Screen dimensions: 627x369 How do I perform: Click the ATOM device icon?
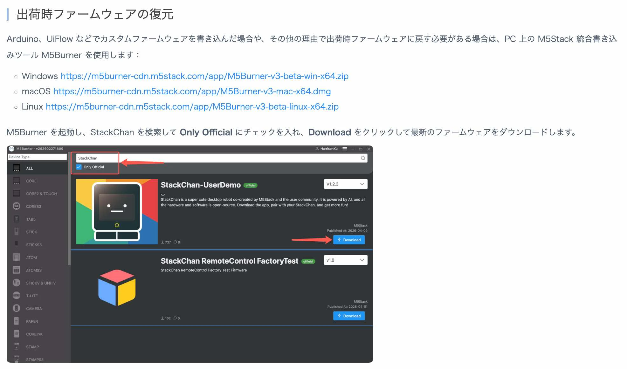click(17, 257)
